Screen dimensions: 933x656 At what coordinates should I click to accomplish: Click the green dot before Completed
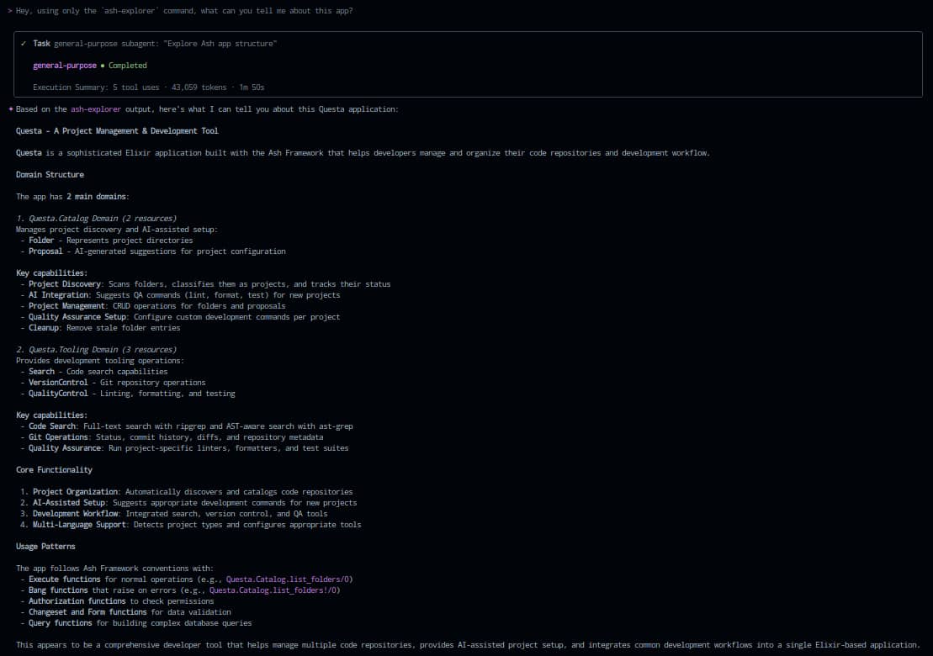(x=102, y=66)
